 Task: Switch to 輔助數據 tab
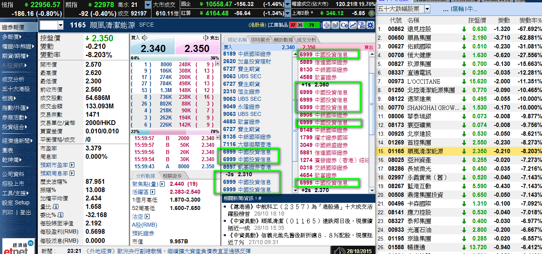tap(283, 40)
